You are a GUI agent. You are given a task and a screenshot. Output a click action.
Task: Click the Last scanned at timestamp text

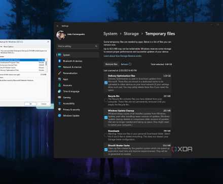[120, 71]
